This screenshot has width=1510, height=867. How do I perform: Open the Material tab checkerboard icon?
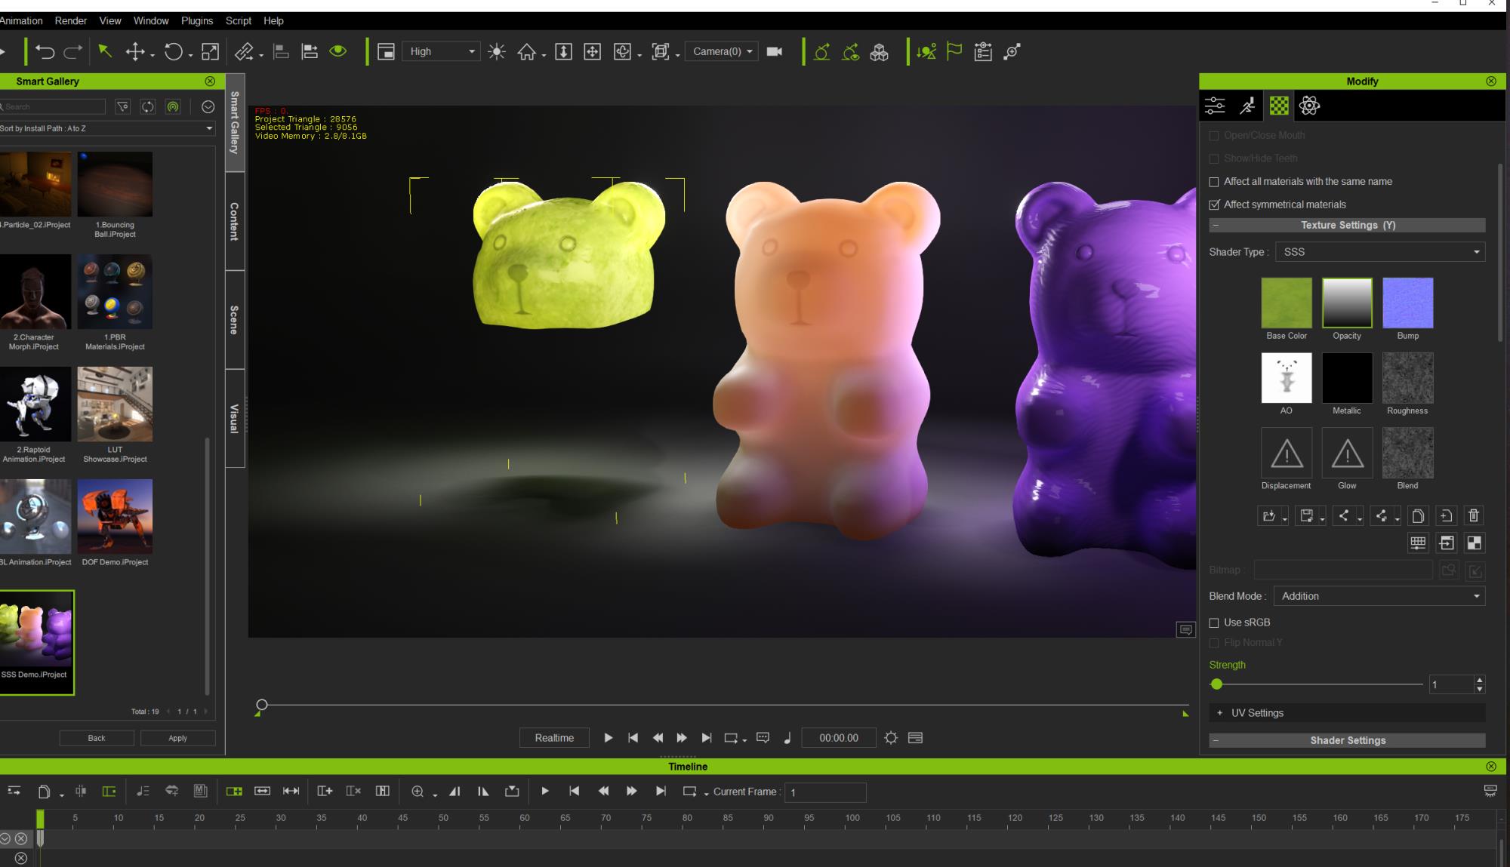click(x=1279, y=106)
